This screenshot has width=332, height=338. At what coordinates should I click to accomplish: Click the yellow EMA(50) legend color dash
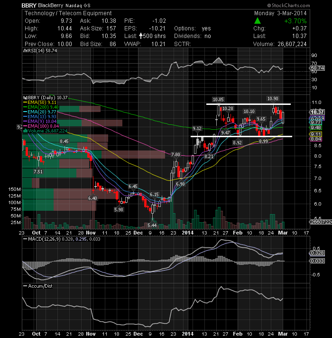pyautogui.click(x=25, y=103)
